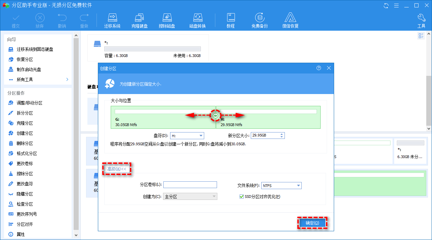Click the H: 29.95GB Ntfs partition block

pos(268,117)
